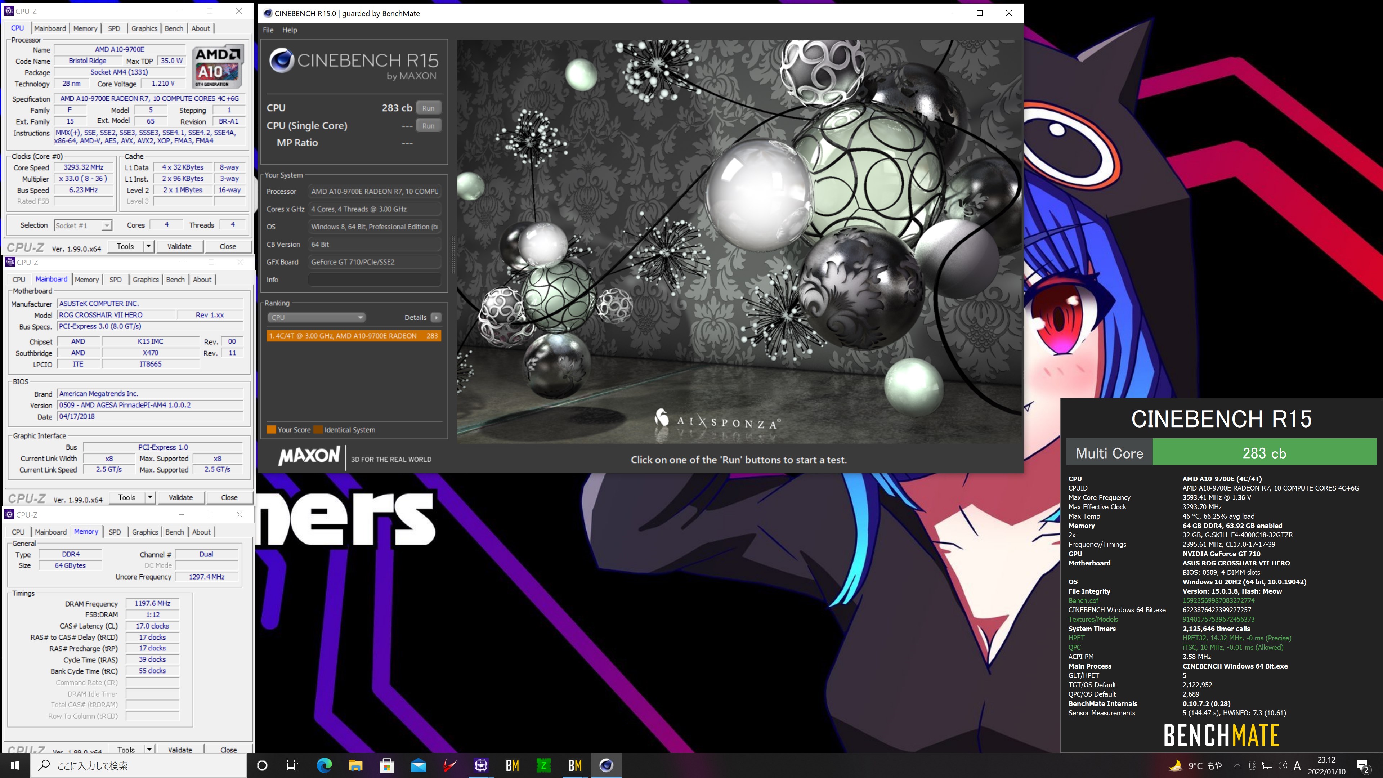1383x778 pixels.
Task: Switch to Mainboard tab in top CPU-Z
Action: tap(50, 28)
